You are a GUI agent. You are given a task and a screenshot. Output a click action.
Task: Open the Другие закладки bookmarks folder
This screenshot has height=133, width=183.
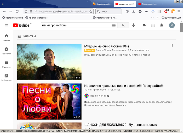coord(171,18)
